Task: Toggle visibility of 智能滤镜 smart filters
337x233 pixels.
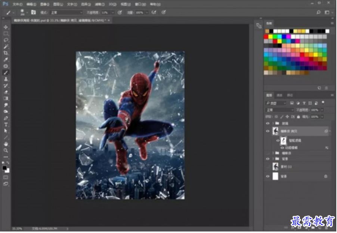Action: (x=278, y=141)
